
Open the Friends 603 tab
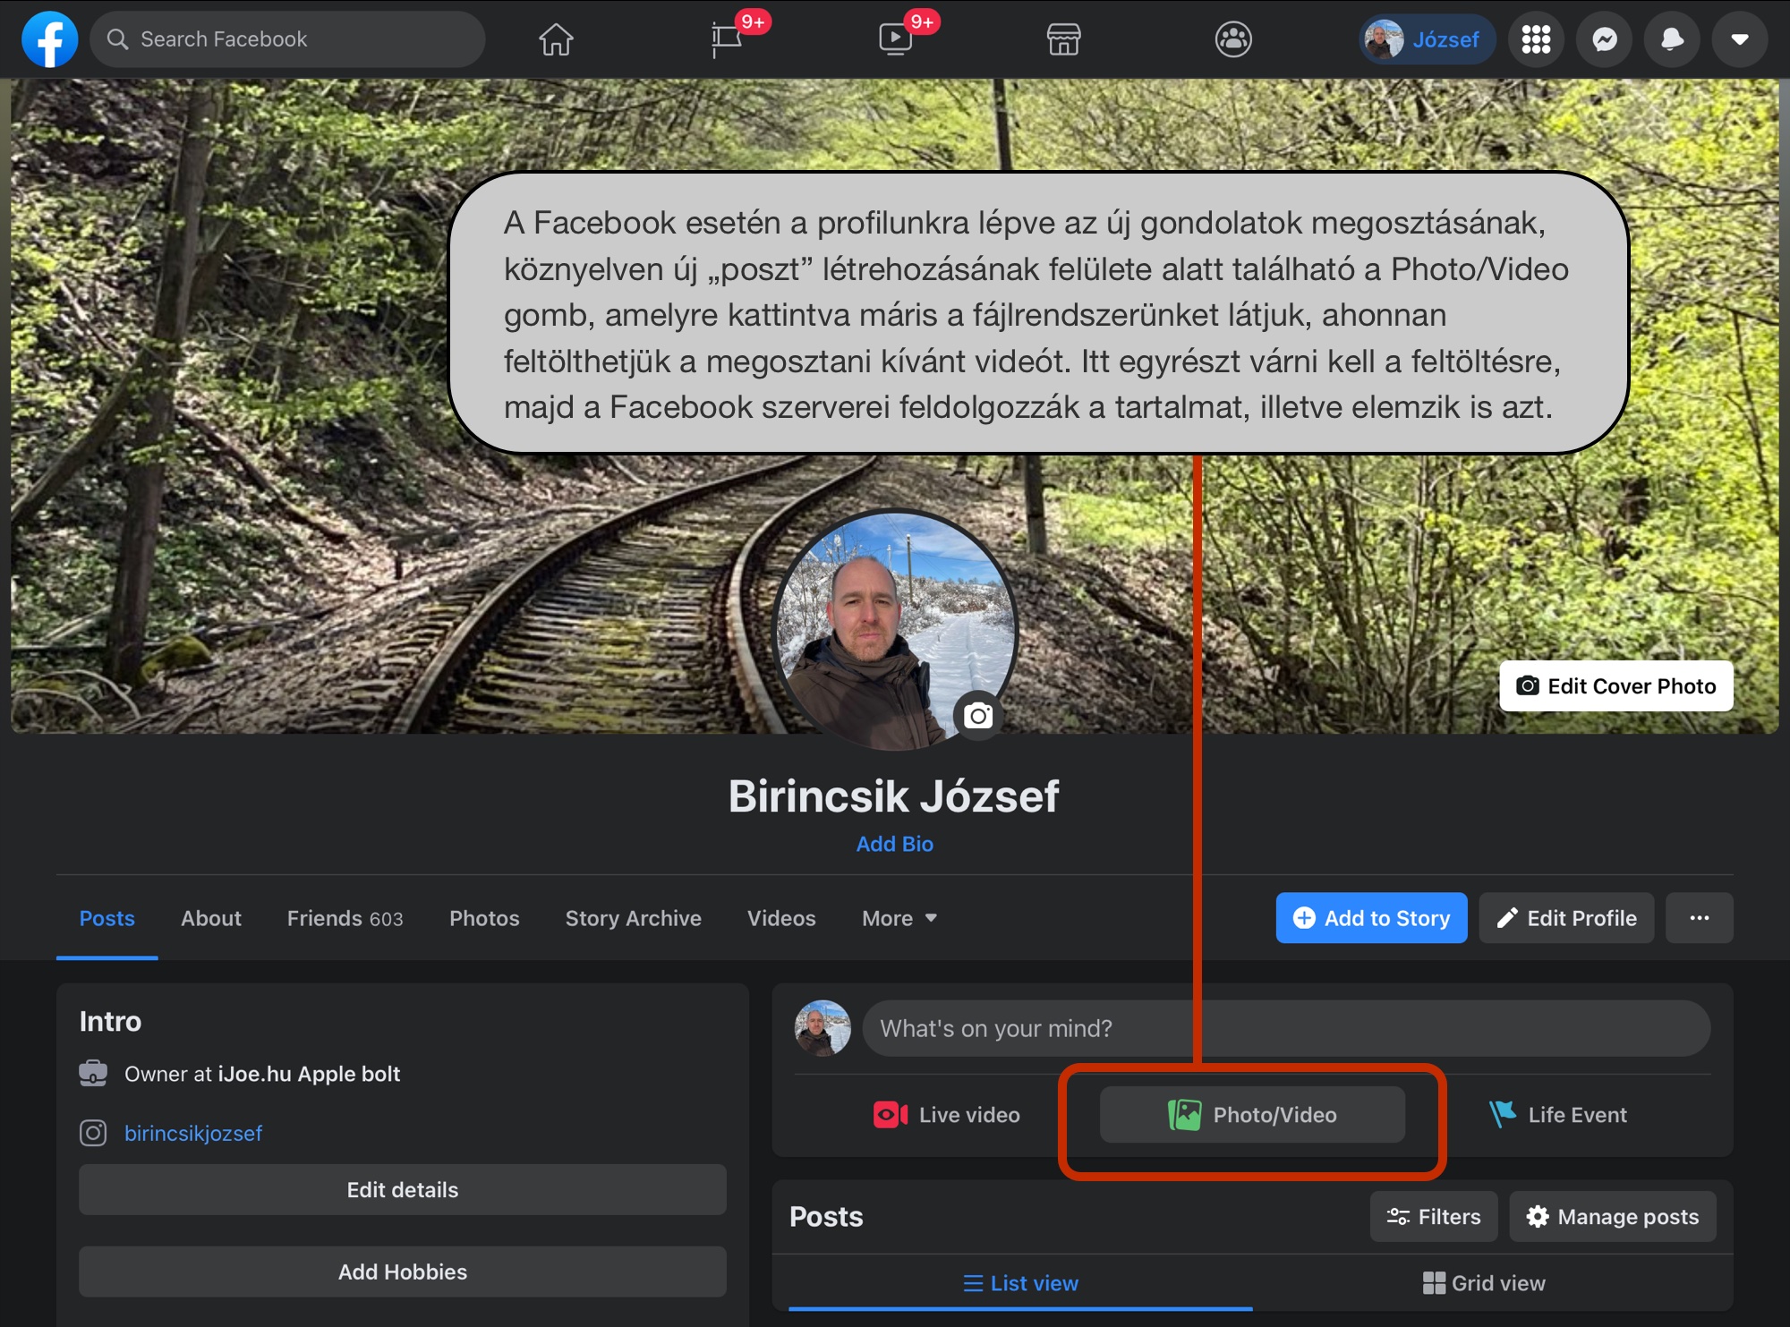(345, 919)
